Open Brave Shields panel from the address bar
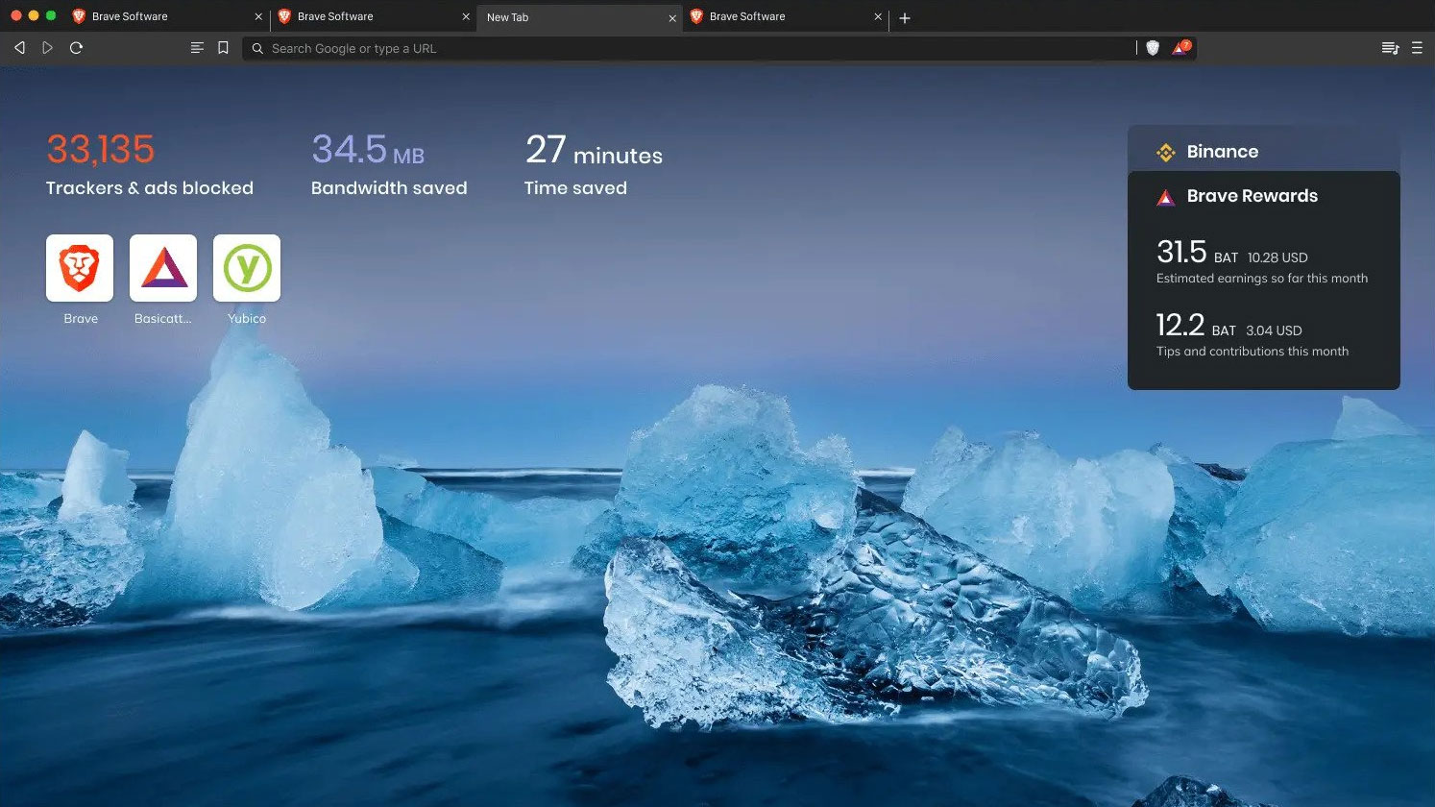The height and width of the screenshot is (807, 1435). [x=1152, y=48]
